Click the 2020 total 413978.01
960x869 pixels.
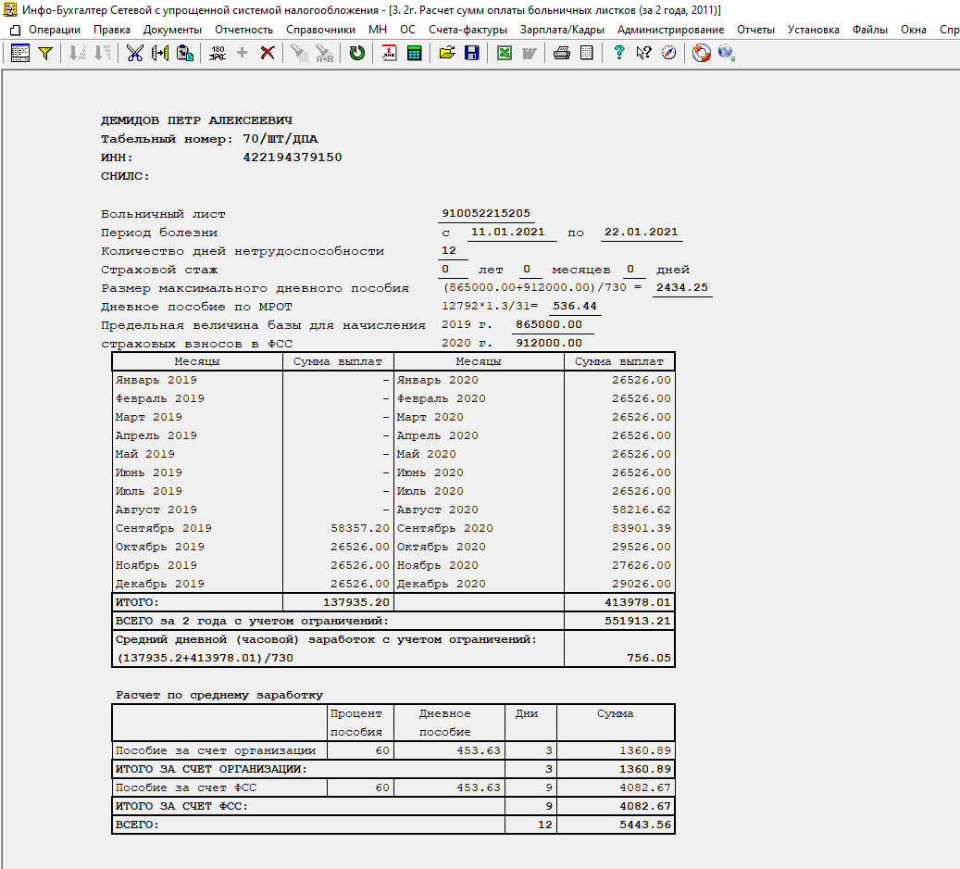pos(638,602)
